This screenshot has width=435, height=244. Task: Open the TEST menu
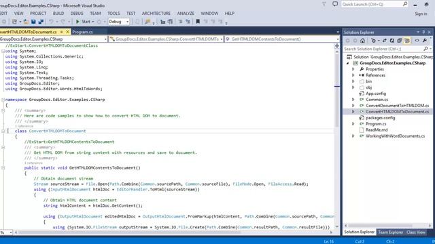tap(130, 14)
